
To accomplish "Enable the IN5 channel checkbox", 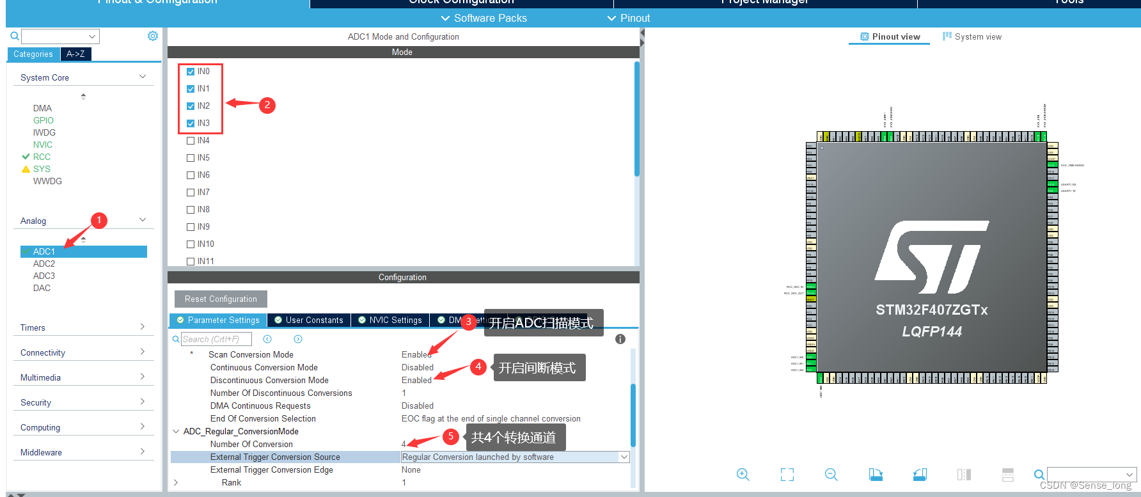I will tap(191, 158).
